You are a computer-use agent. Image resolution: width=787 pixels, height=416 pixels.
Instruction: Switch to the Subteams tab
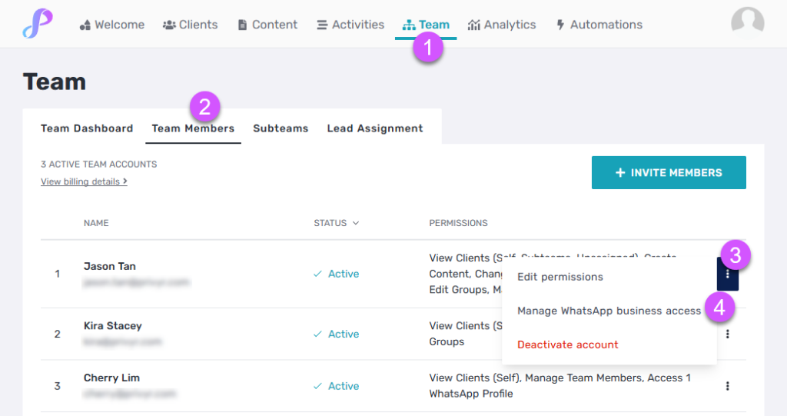(281, 128)
